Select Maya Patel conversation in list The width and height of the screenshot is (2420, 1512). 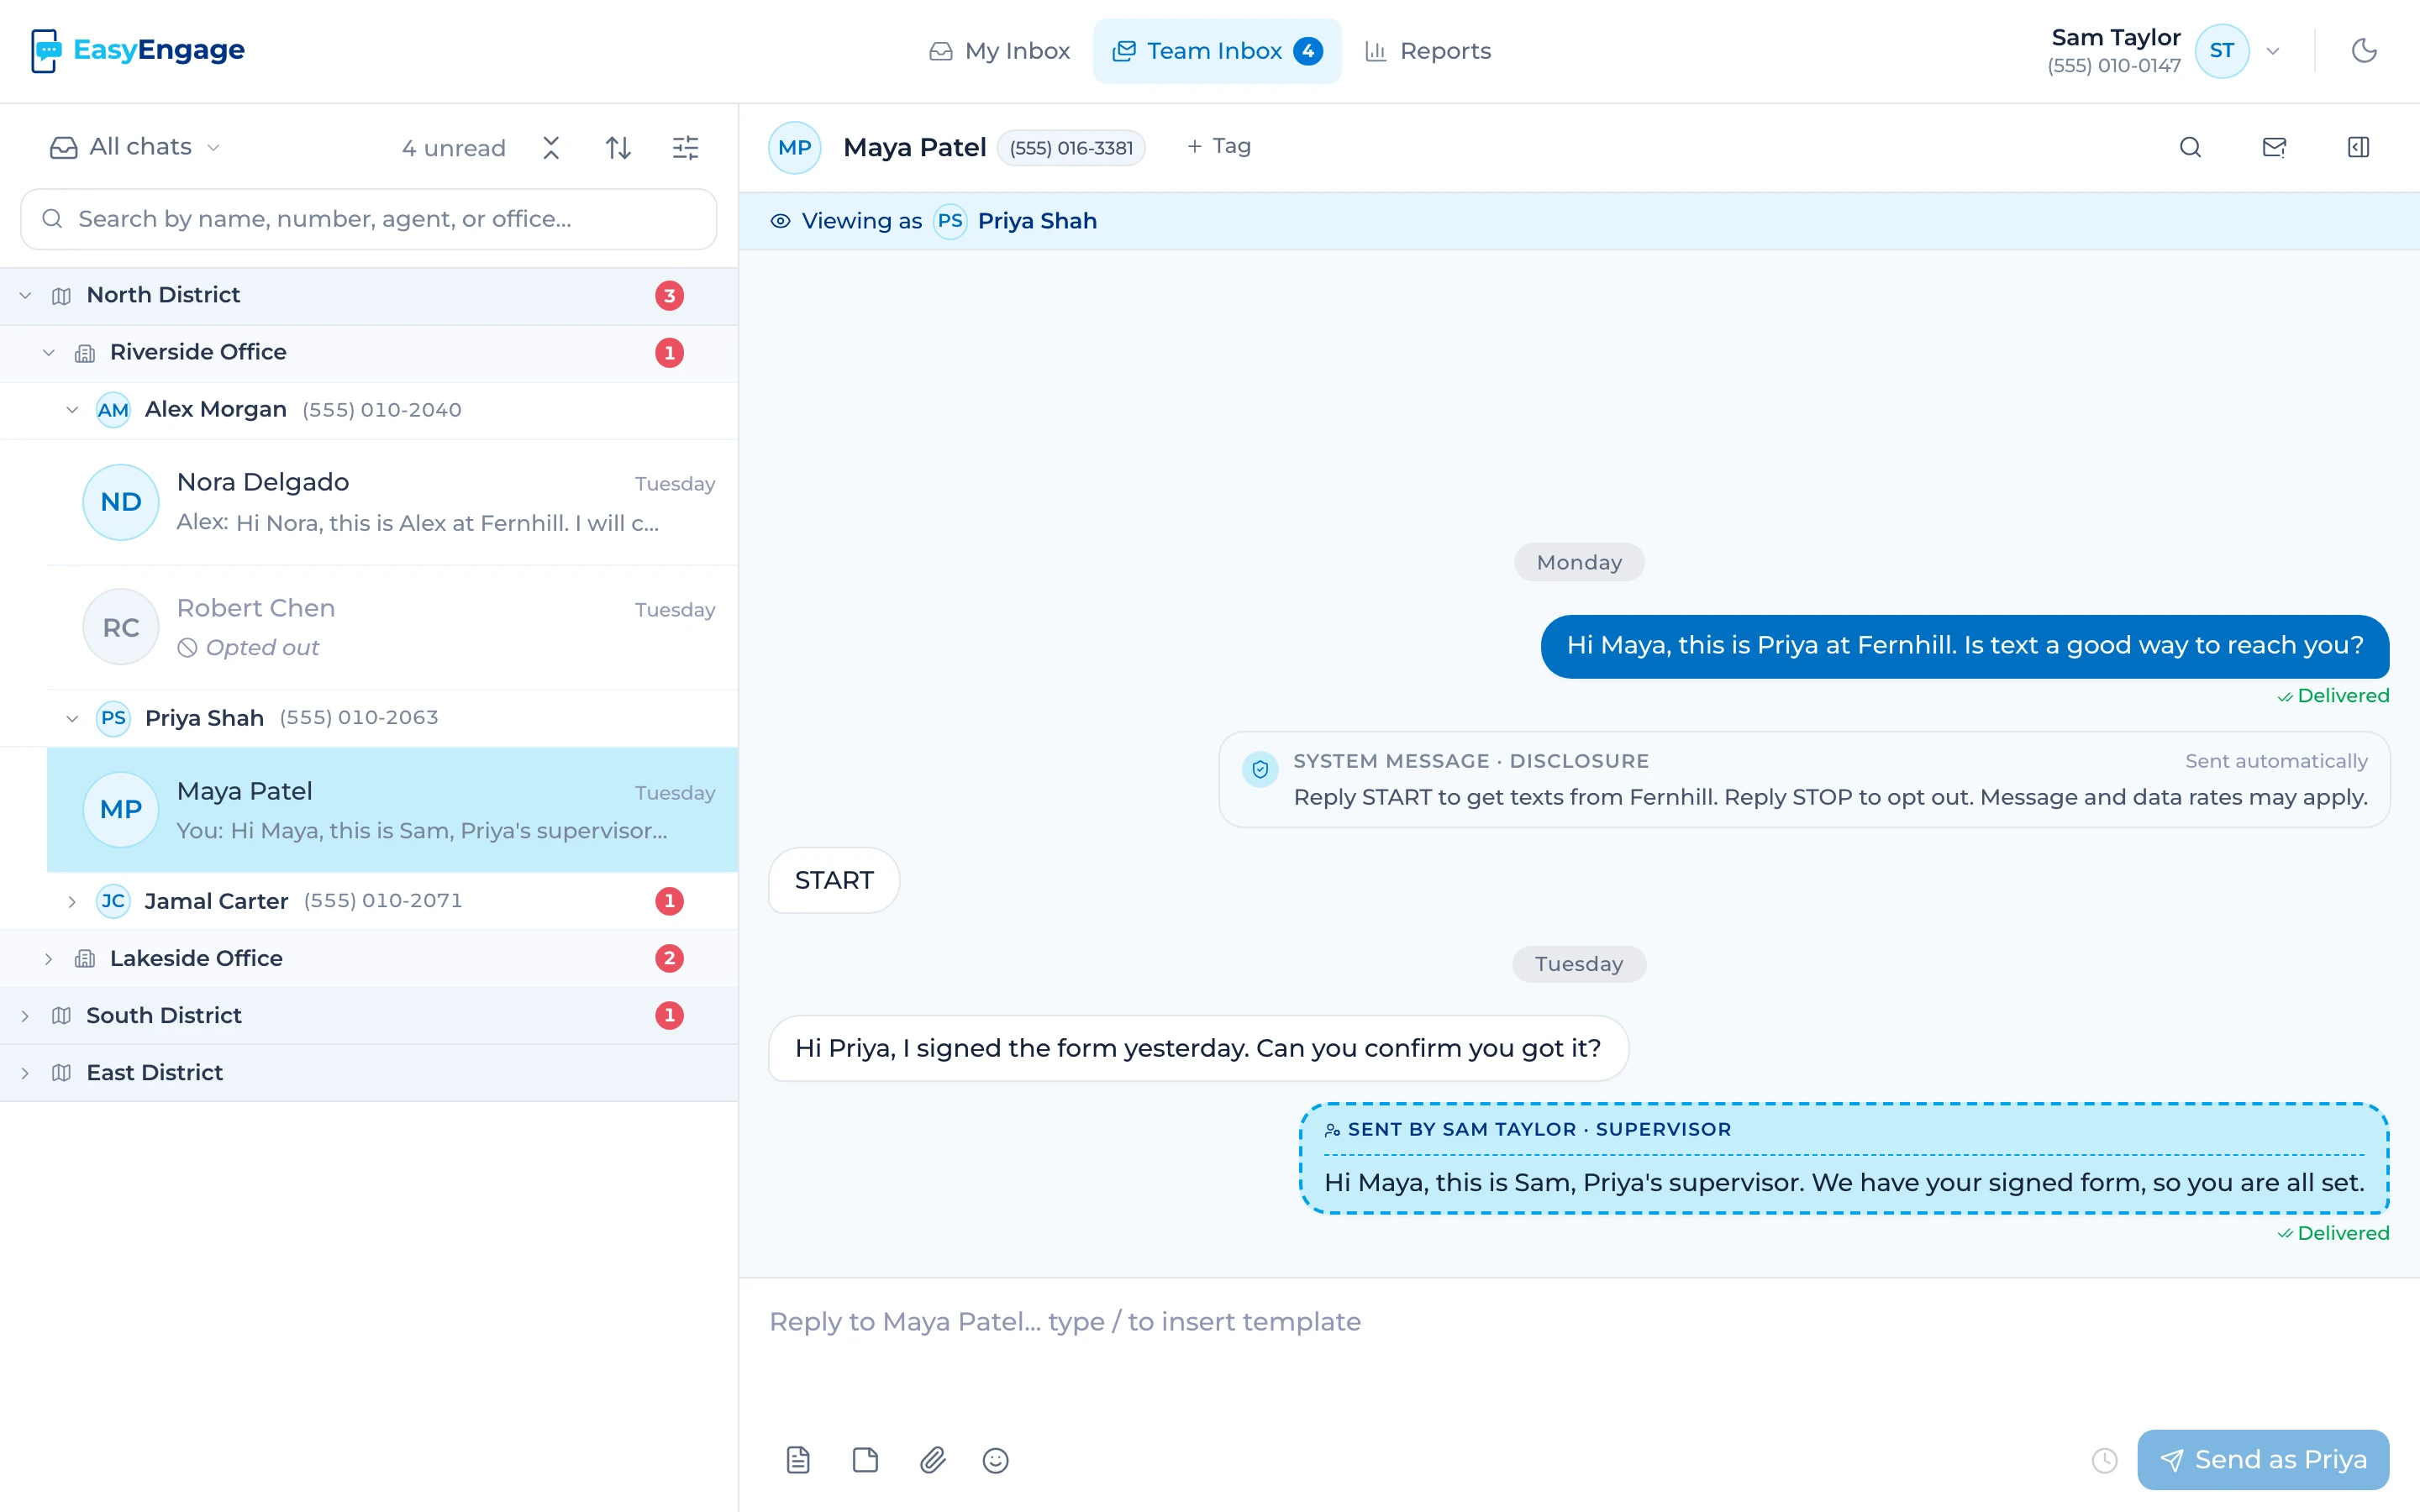tap(392, 809)
